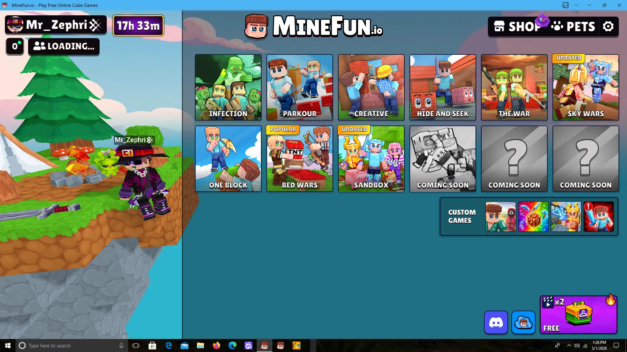Select the rainbow lucky block custom game
The image size is (627, 352).
(533, 216)
